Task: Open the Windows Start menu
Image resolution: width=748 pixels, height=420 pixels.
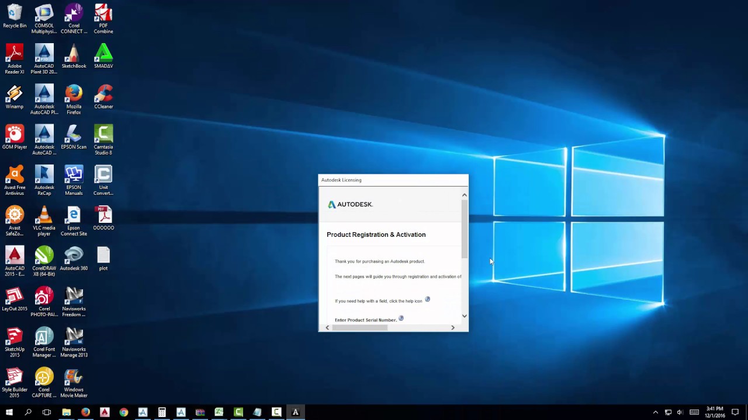Action: (9, 412)
